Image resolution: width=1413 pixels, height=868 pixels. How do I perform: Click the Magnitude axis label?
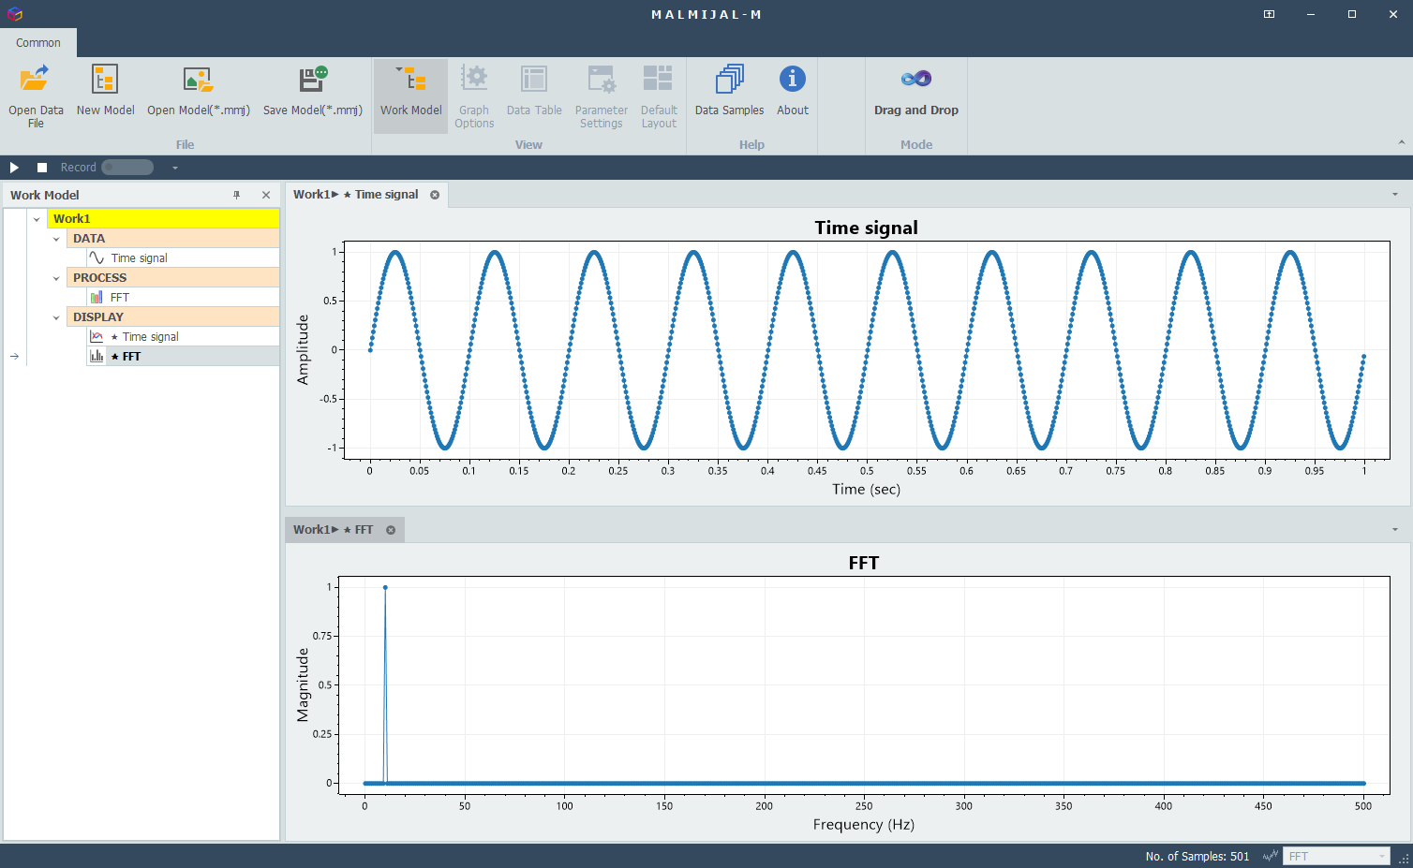pyautogui.click(x=303, y=684)
